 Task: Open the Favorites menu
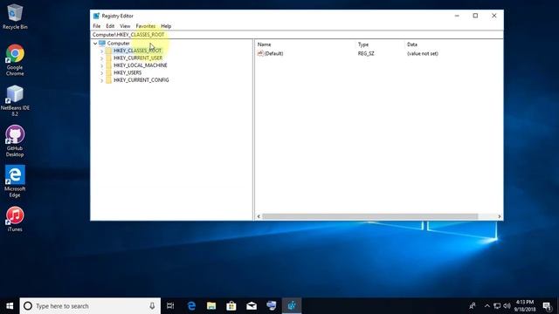tap(146, 26)
